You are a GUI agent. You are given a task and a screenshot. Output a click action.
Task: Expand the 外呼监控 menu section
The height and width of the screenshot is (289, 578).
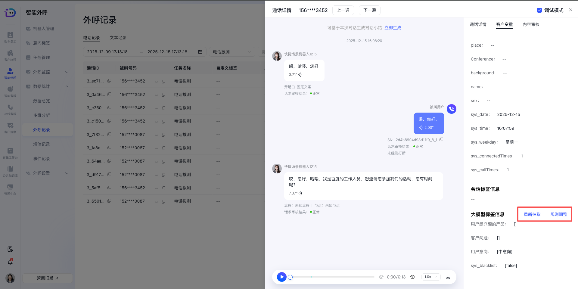tap(67, 72)
